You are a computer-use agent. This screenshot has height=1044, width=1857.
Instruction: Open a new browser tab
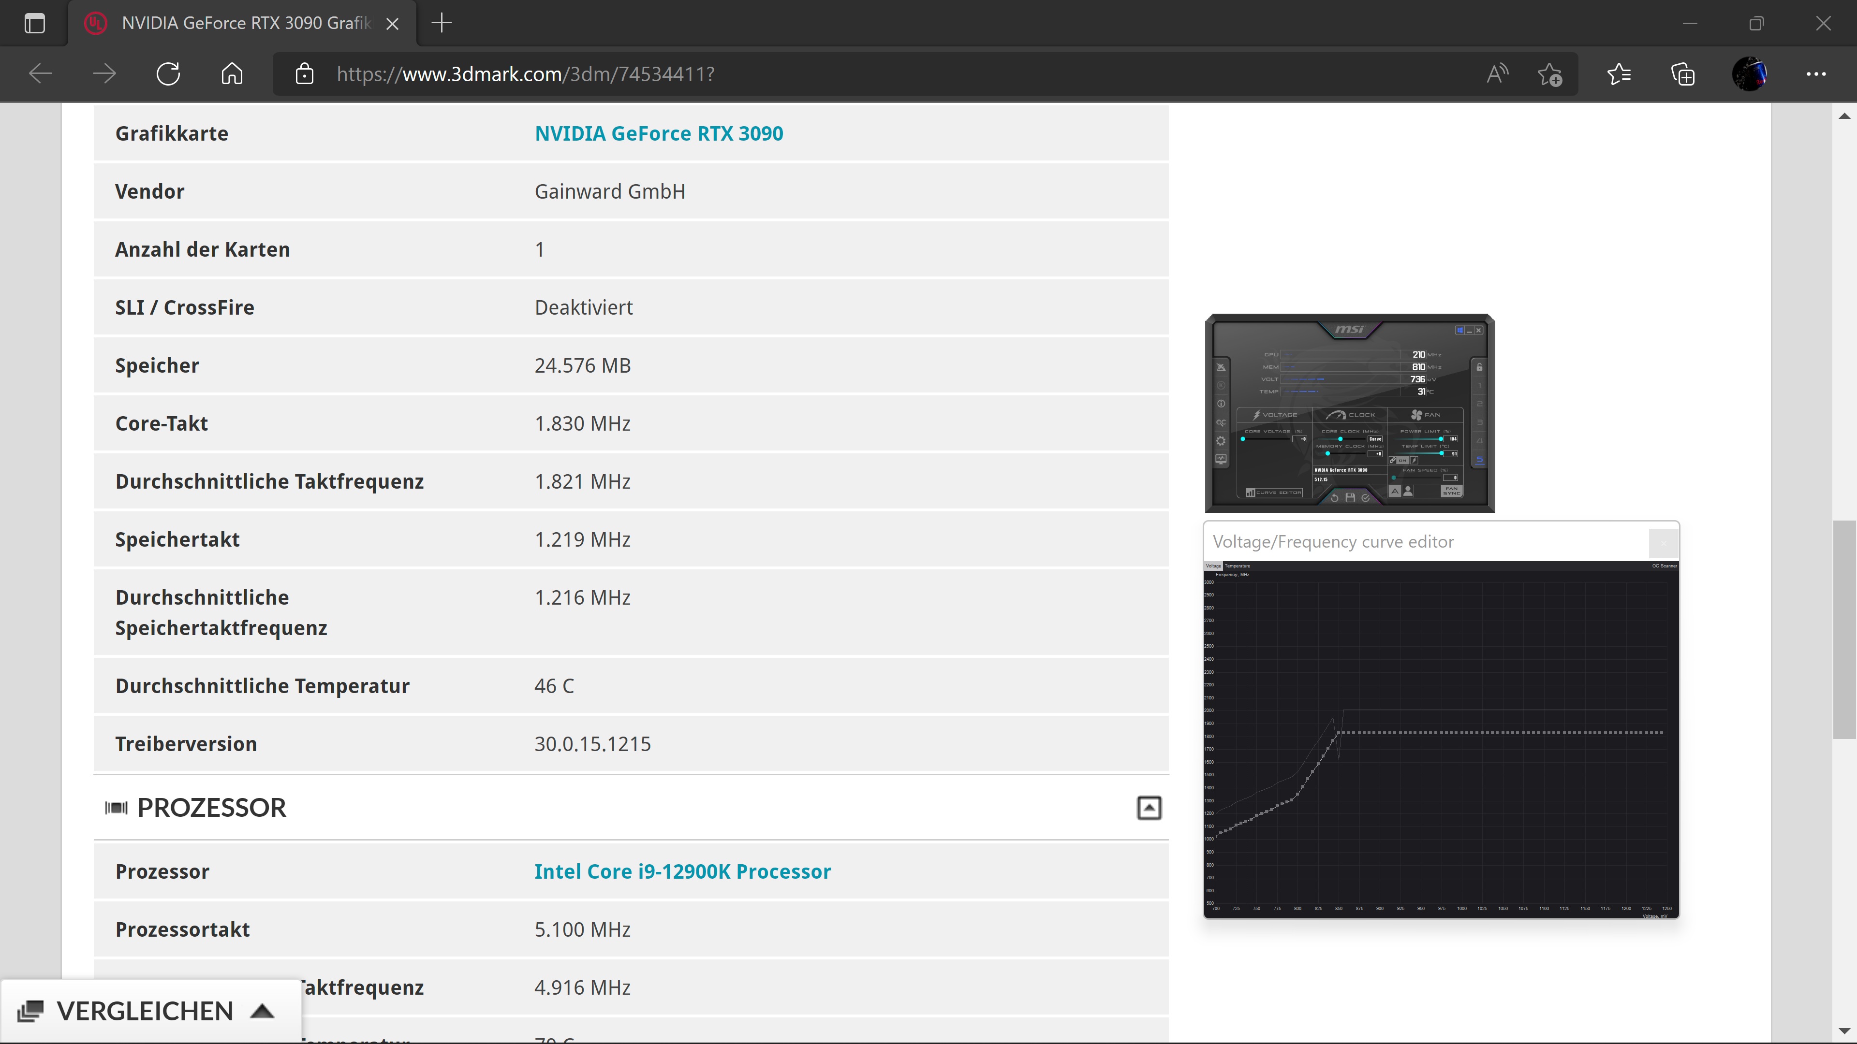[441, 23]
